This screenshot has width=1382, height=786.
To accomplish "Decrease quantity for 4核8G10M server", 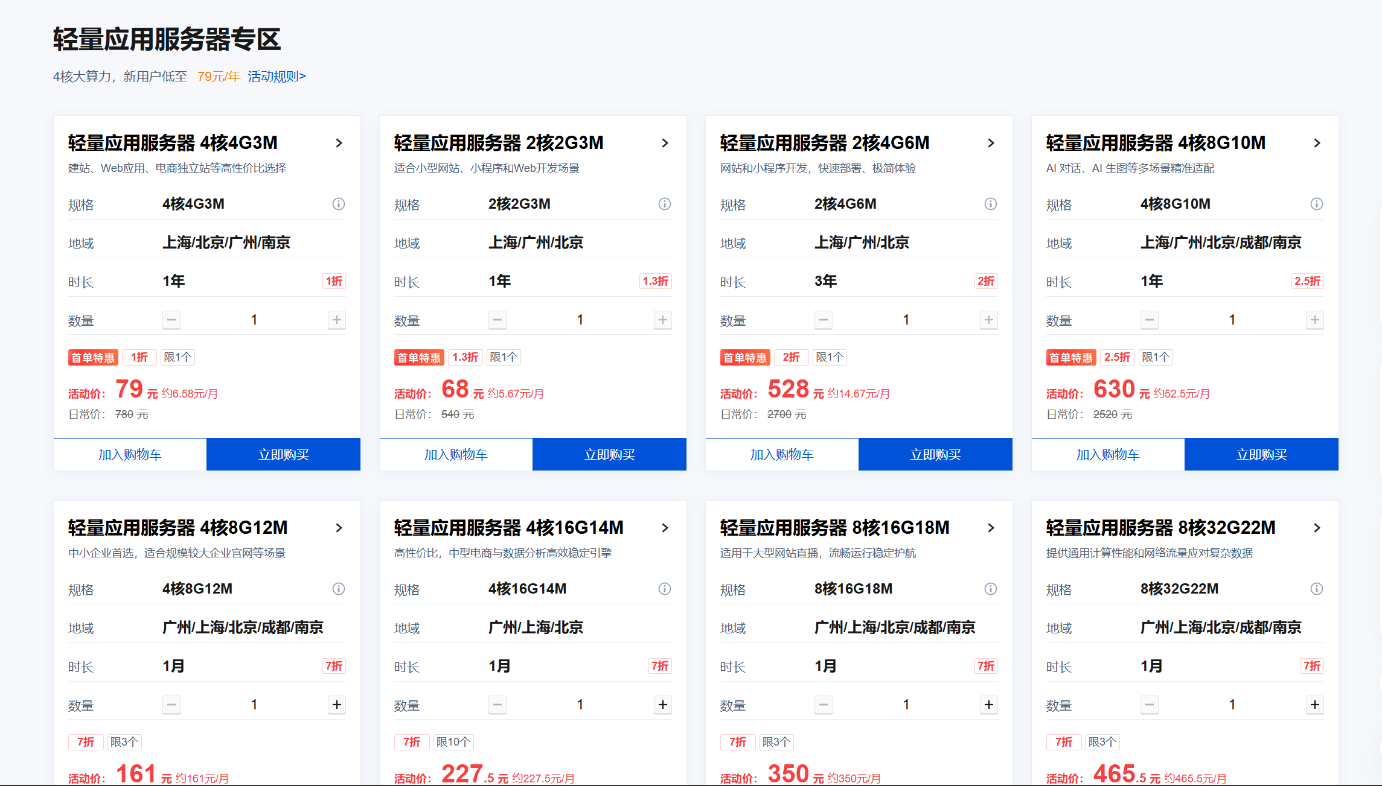I will 1150,320.
